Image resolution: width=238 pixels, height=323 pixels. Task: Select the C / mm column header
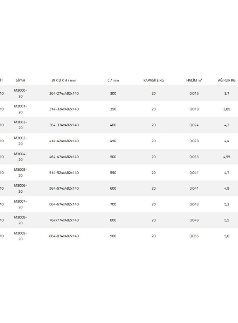113,80
